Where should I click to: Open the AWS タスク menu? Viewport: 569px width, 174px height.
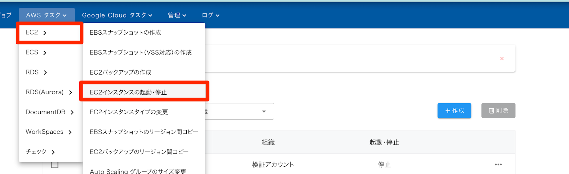click(x=46, y=15)
